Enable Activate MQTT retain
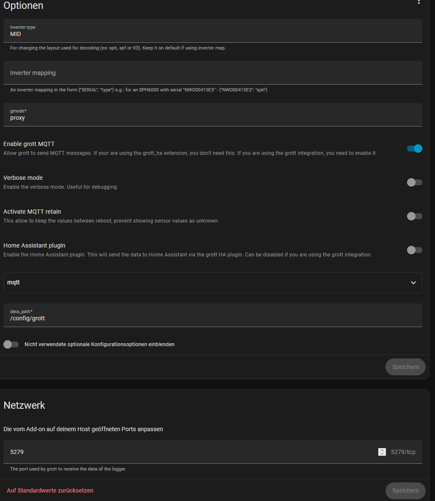 415,216
